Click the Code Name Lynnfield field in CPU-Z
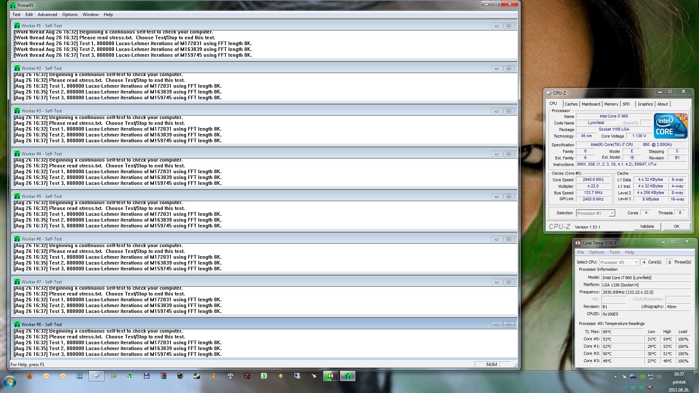Viewport: 699px width, 393px height. point(596,123)
